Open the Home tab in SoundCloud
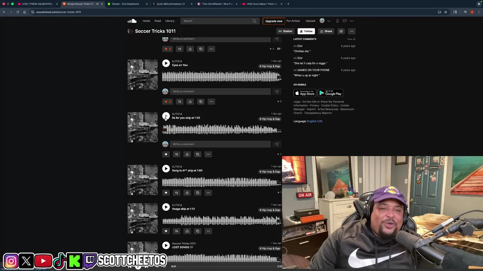This screenshot has height=271, width=483. click(x=146, y=21)
